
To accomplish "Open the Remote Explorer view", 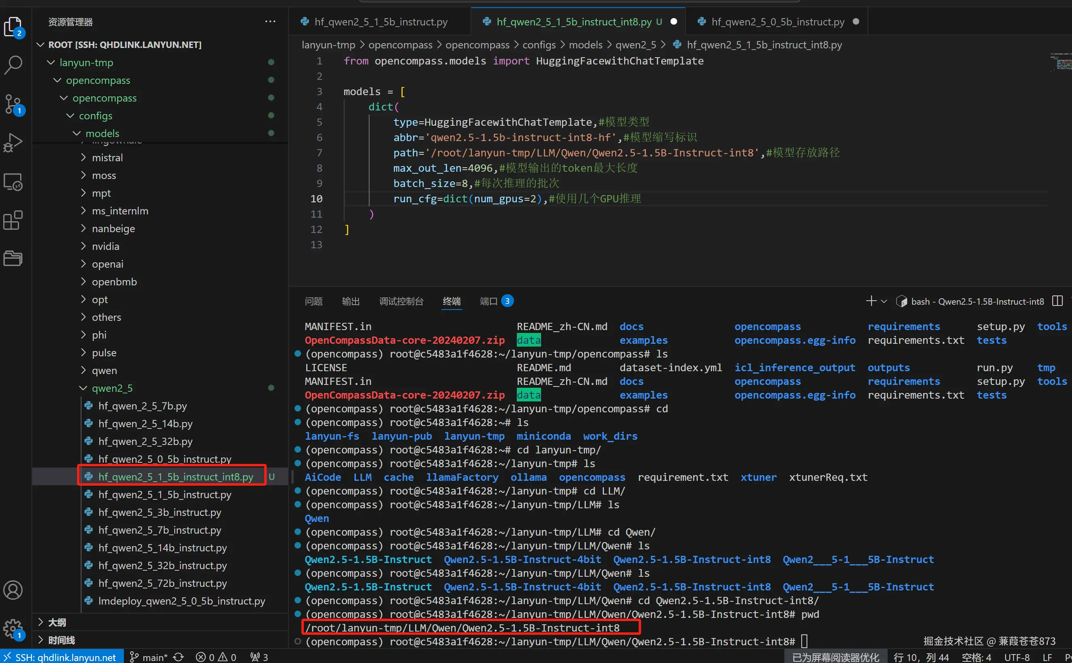I will click(x=13, y=181).
